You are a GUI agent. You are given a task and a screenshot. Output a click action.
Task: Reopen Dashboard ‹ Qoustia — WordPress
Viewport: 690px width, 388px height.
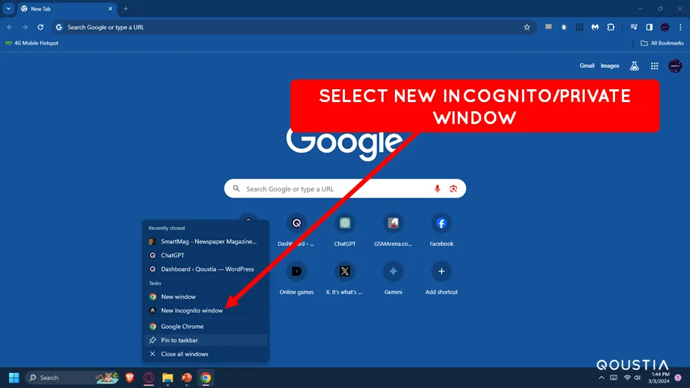(206, 268)
